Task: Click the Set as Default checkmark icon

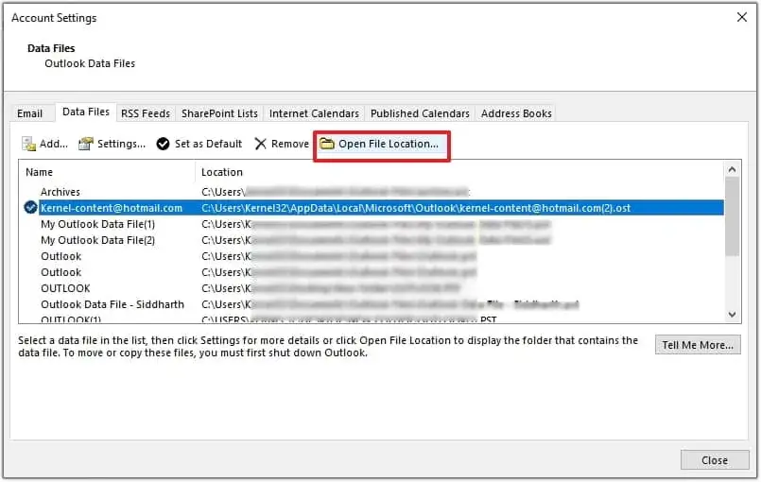Action: pos(163,144)
